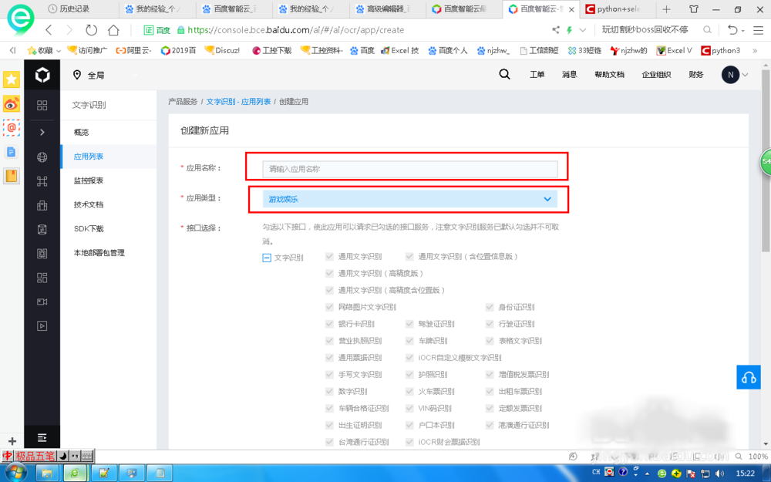Expand the bookmarks bar overflow chevron
Image resolution: width=771 pixels, height=482 pixels.
pos(755,51)
